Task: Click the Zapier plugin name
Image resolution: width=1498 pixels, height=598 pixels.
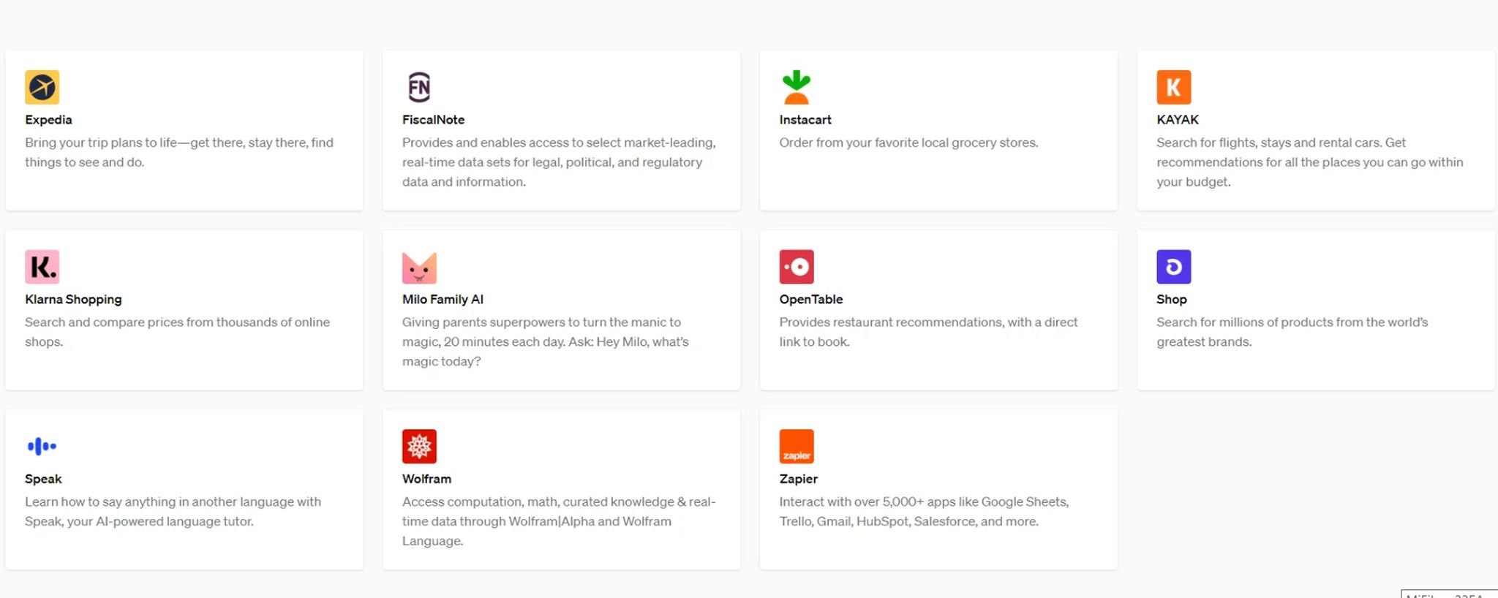Action: 798,479
